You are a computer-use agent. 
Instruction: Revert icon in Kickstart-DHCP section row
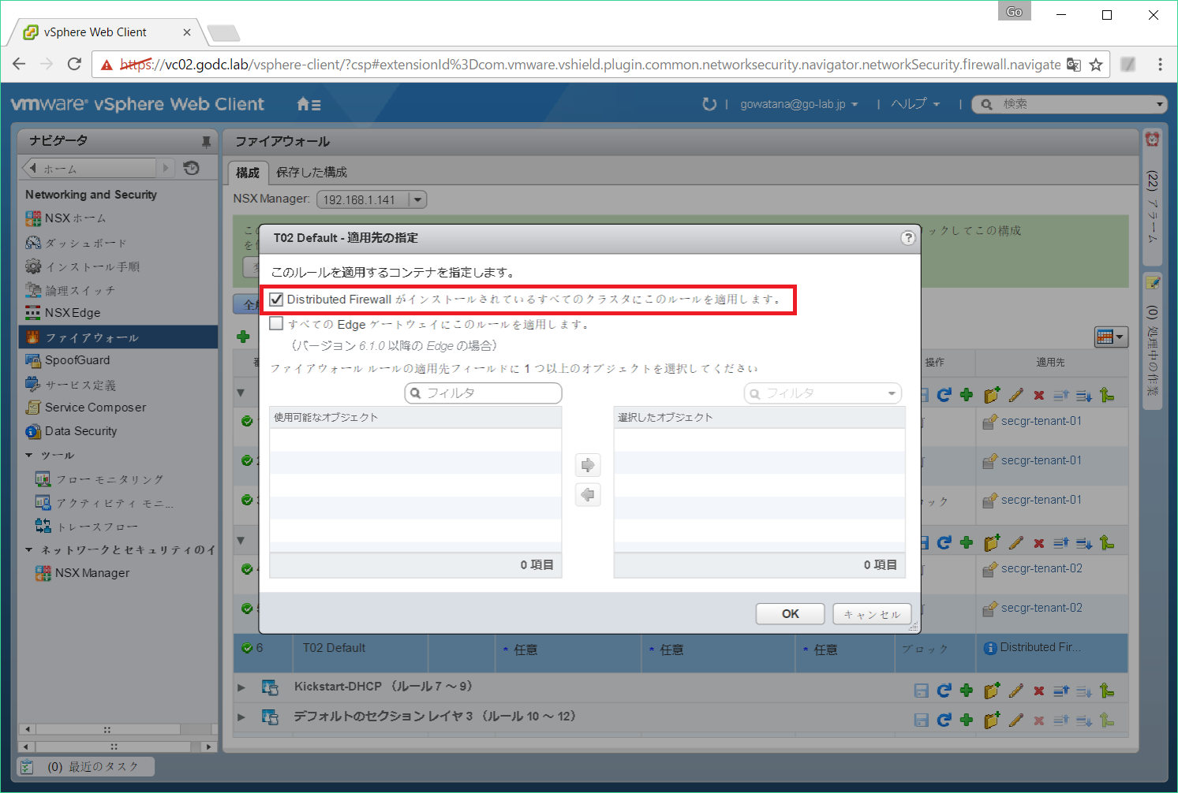[944, 691]
